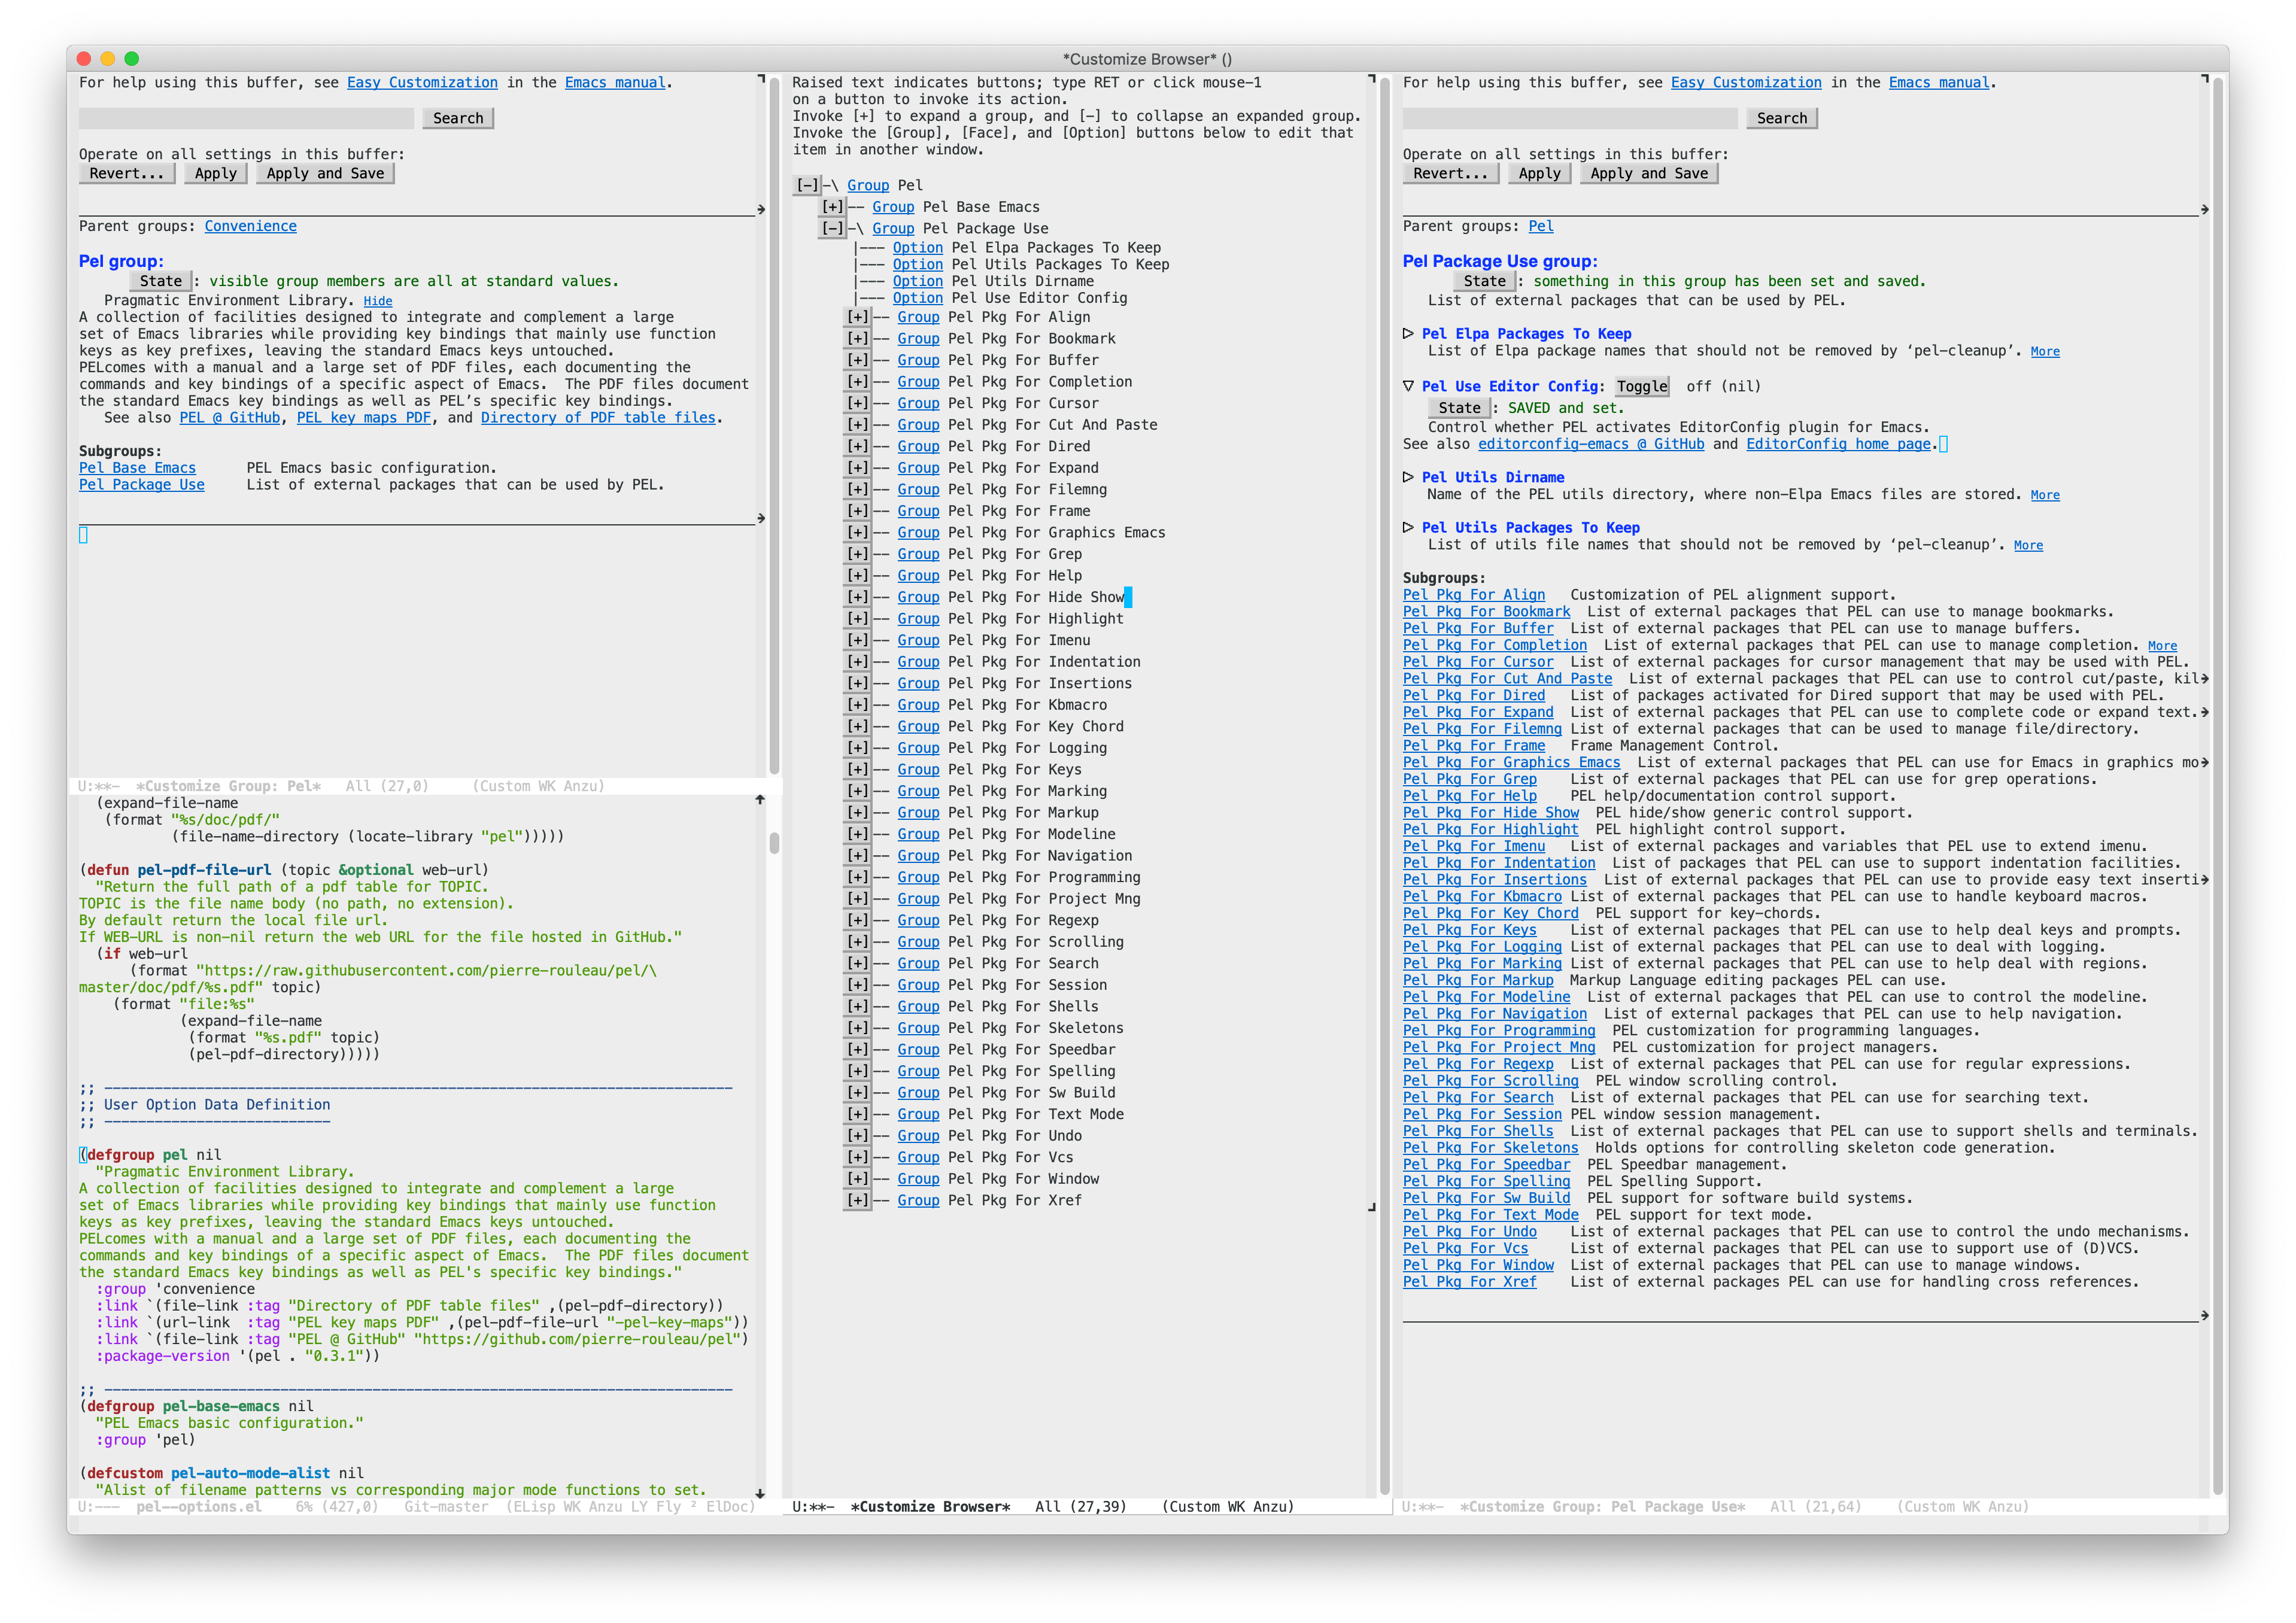This screenshot has height=1623, width=2296.
Task: Open the Pel parent group link in right buffer
Action: click(1541, 226)
